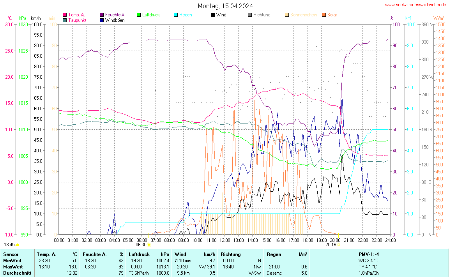This screenshot has height=277, width=449.
Task: Click the green Luftdruck legend square
Action: tap(139, 15)
